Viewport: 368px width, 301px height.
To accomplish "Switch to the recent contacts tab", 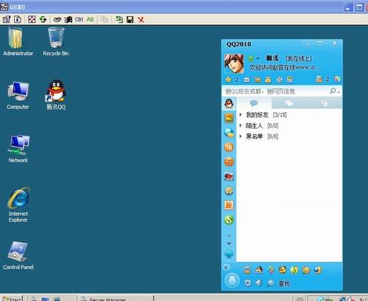I will click(325, 104).
